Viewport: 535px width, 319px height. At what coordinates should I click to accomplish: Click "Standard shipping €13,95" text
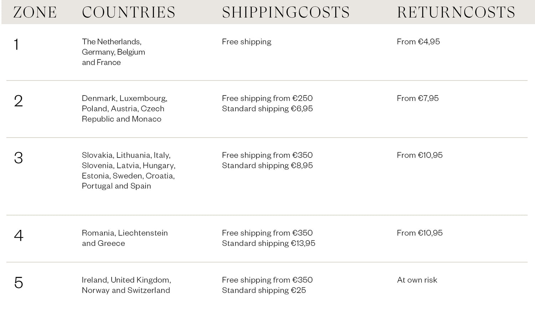269,243
